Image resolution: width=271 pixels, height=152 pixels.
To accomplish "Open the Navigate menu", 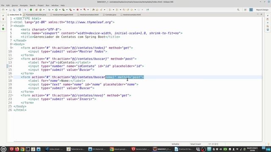I will coord(24,5).
